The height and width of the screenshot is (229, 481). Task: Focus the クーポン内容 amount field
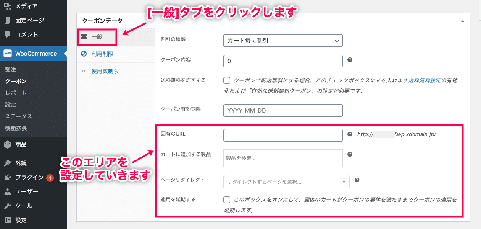283,61
